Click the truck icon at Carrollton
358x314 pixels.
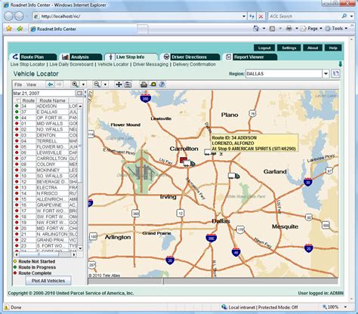[189, 164]
